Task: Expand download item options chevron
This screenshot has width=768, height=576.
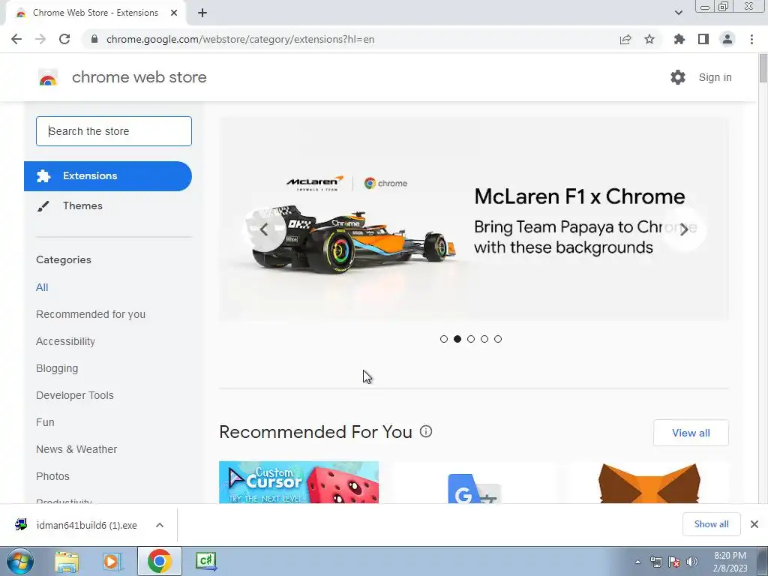Action: tap(160, 525)
